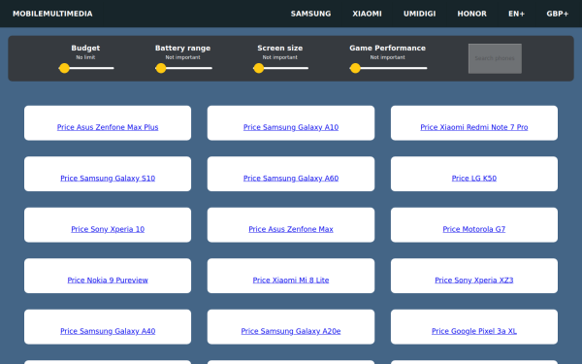Image resolution: width=582 pixels, height=364 pixels.
Task: Expand the EN+ language dropdown
Action: [516, 14]
